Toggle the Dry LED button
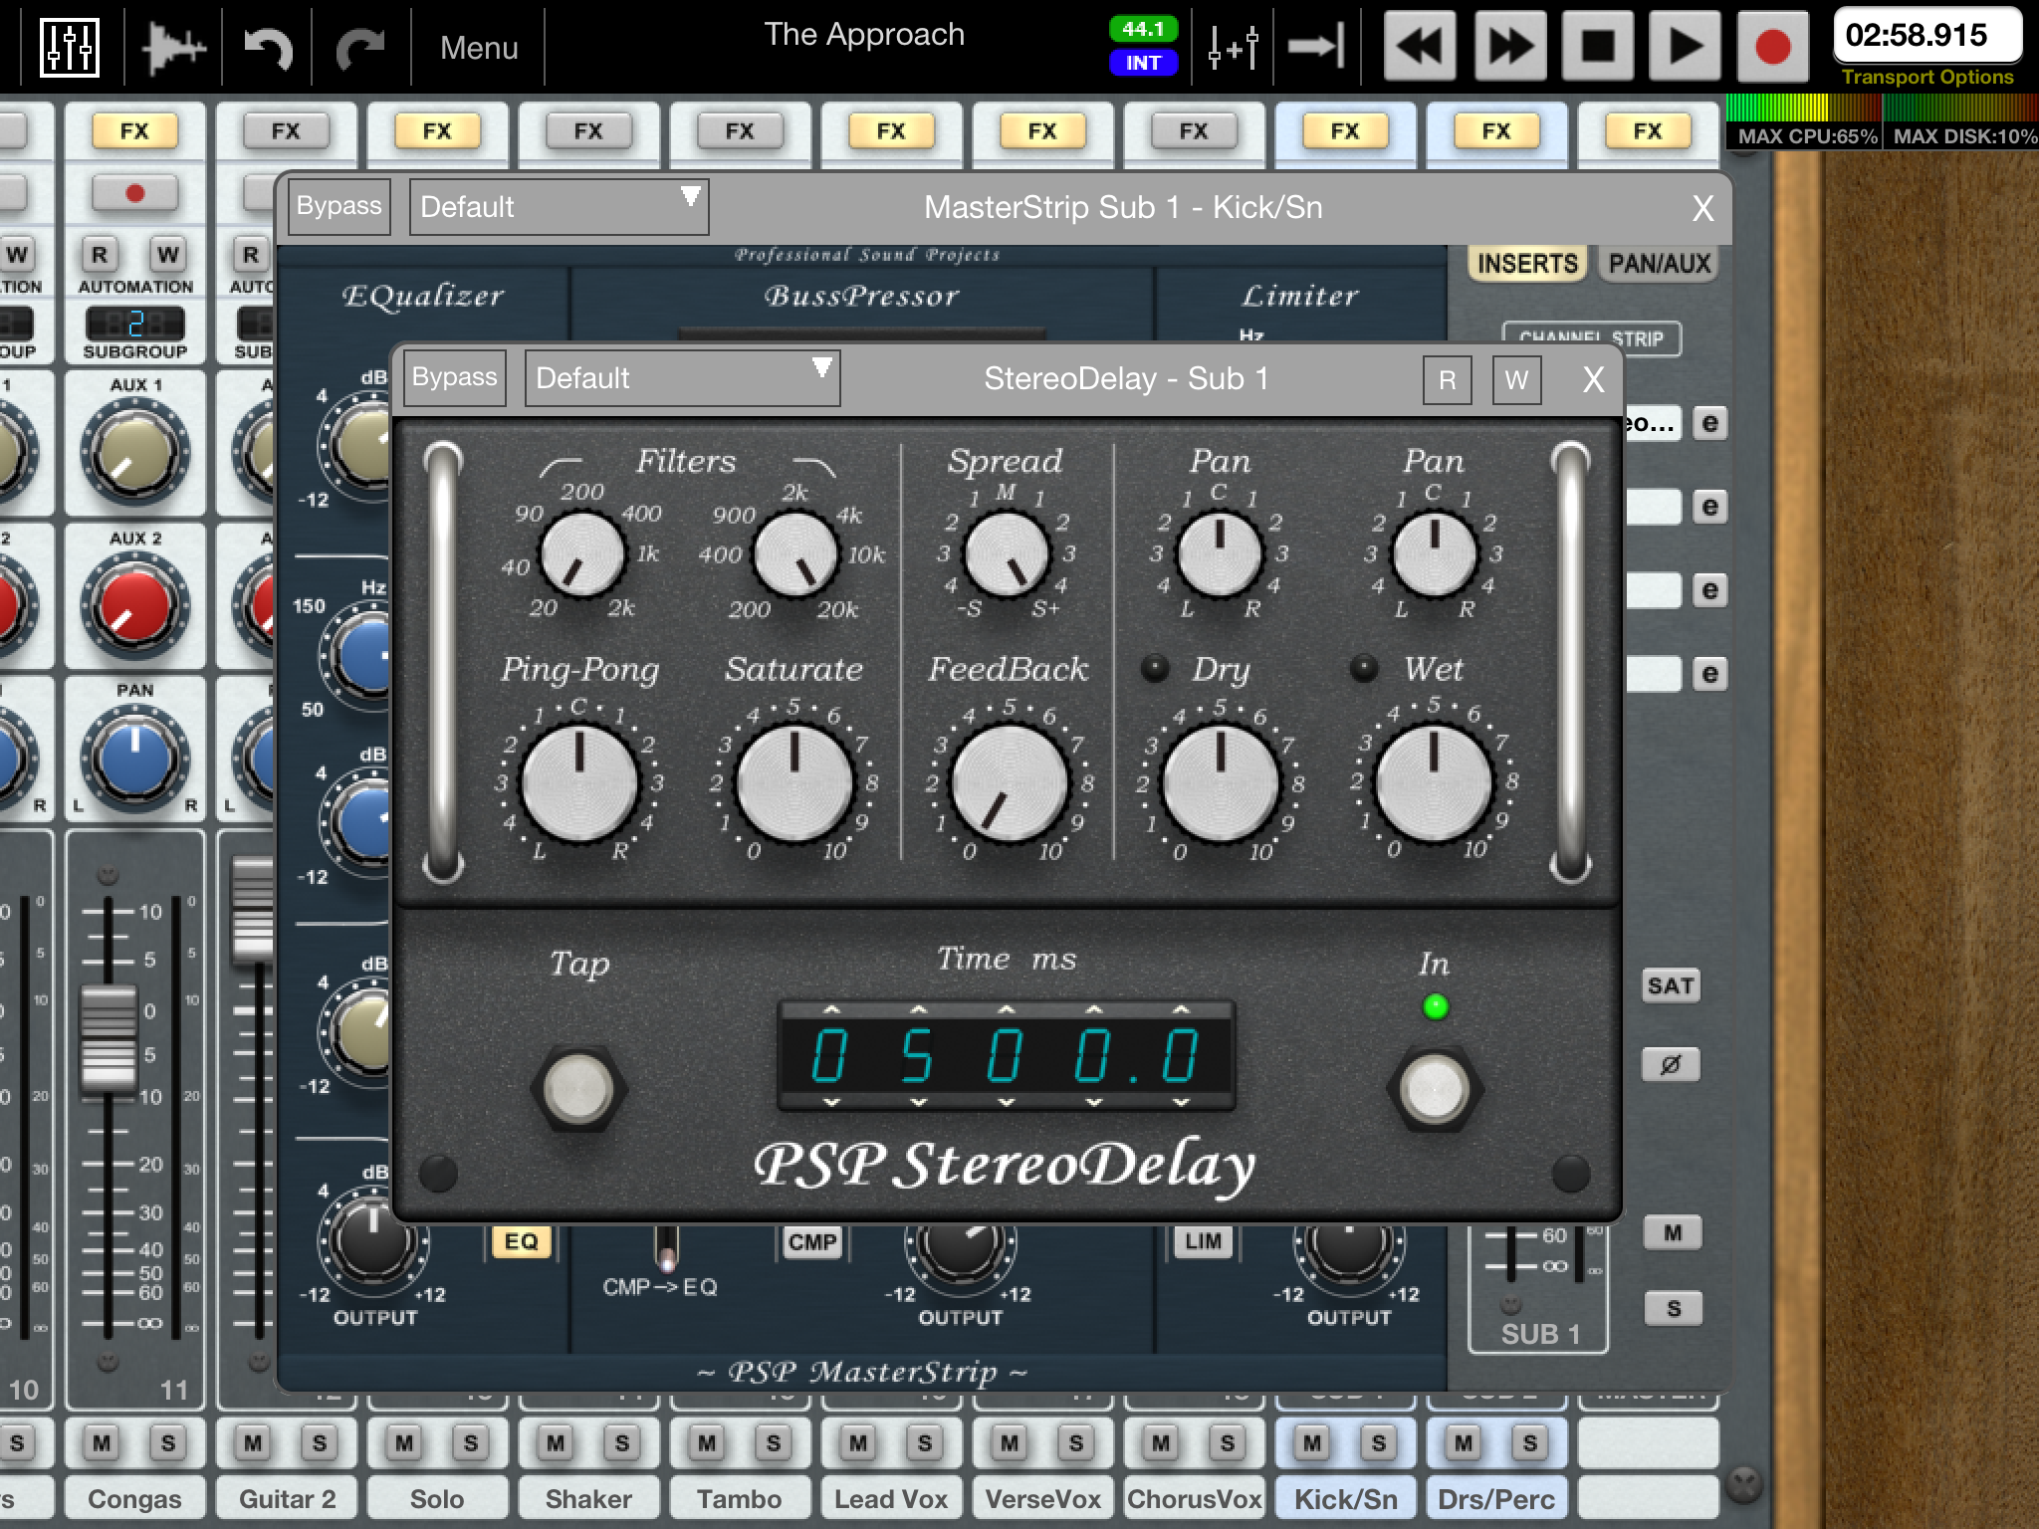The image size is (2039, 1529). [1155, 668]
